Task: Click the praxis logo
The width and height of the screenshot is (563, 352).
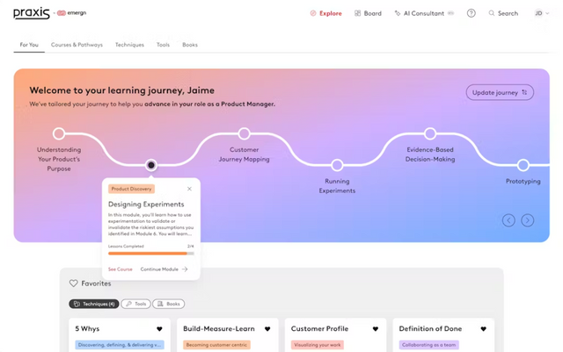Action: 32,13
